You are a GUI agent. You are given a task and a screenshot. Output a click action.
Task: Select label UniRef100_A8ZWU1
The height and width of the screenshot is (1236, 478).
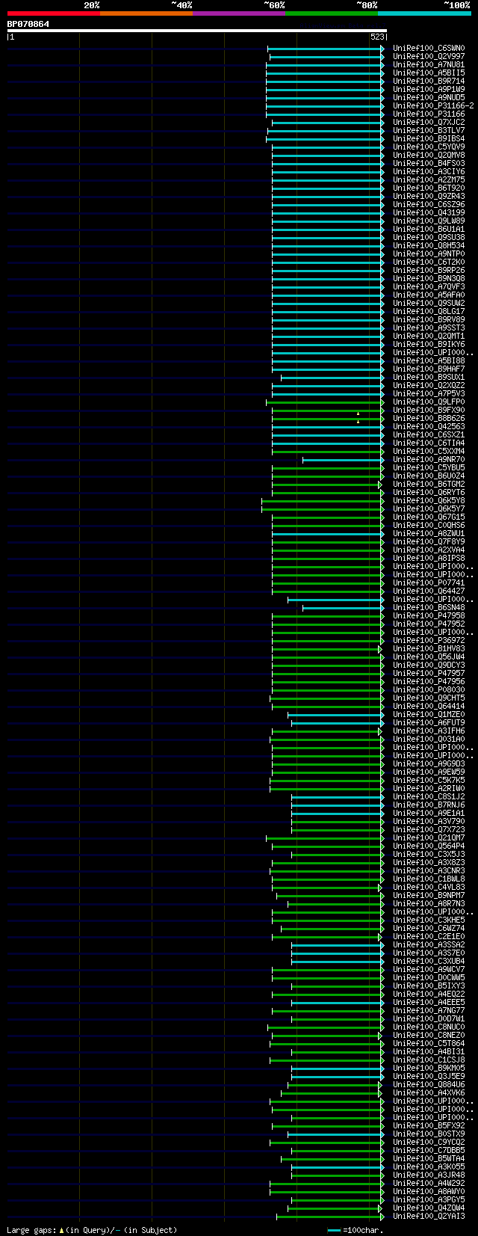click(429, 534)
